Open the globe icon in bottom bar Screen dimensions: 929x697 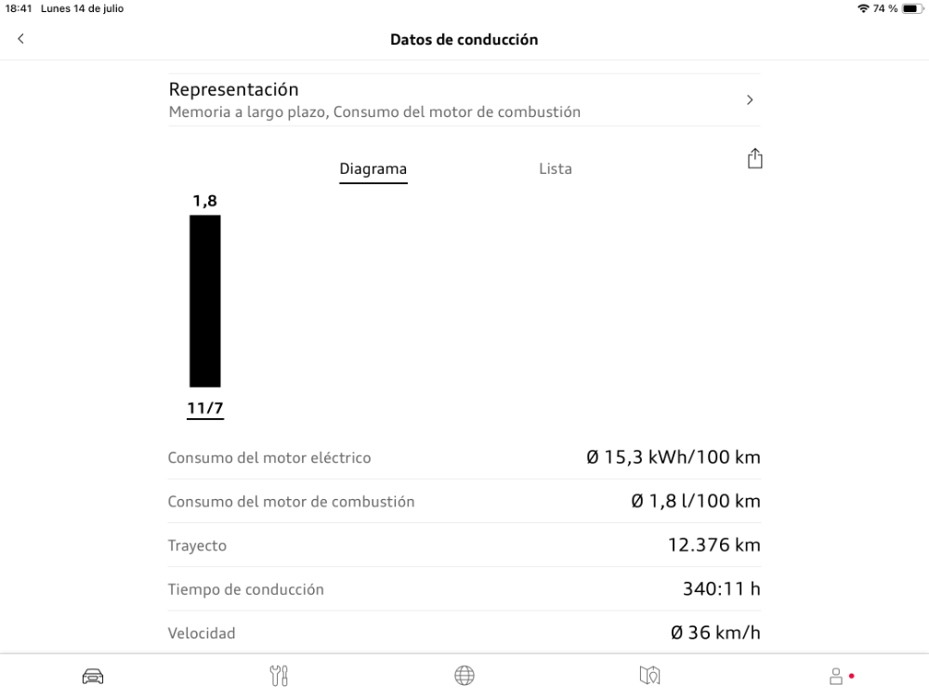464,676
